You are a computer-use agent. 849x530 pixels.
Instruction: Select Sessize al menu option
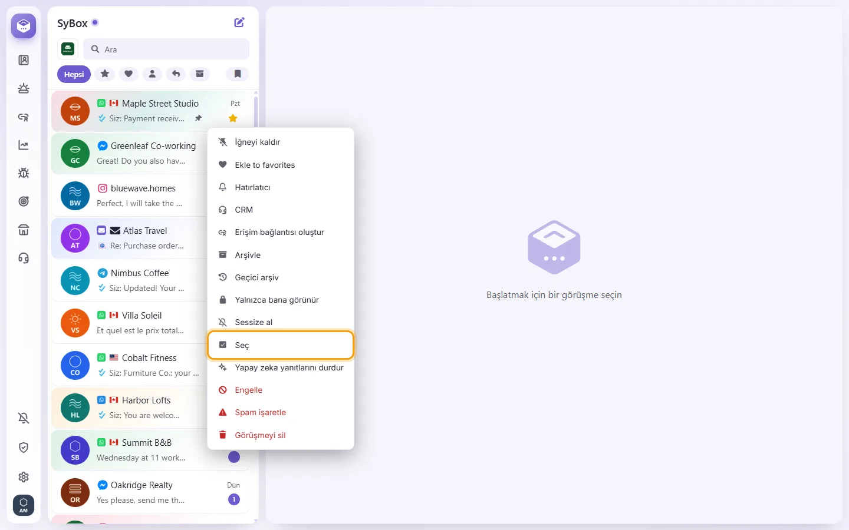pos(281,322)
